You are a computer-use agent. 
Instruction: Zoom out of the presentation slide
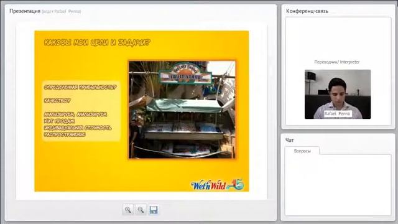point(141,210)
